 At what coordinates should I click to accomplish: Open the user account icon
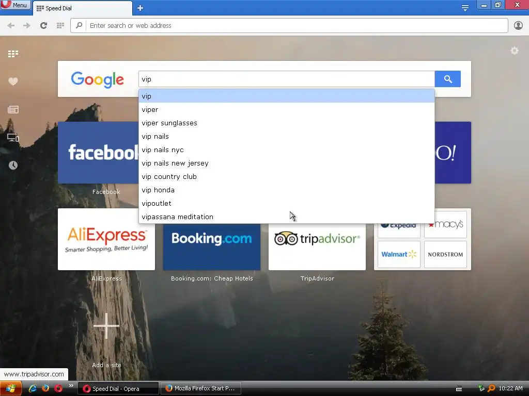[518, 26]
